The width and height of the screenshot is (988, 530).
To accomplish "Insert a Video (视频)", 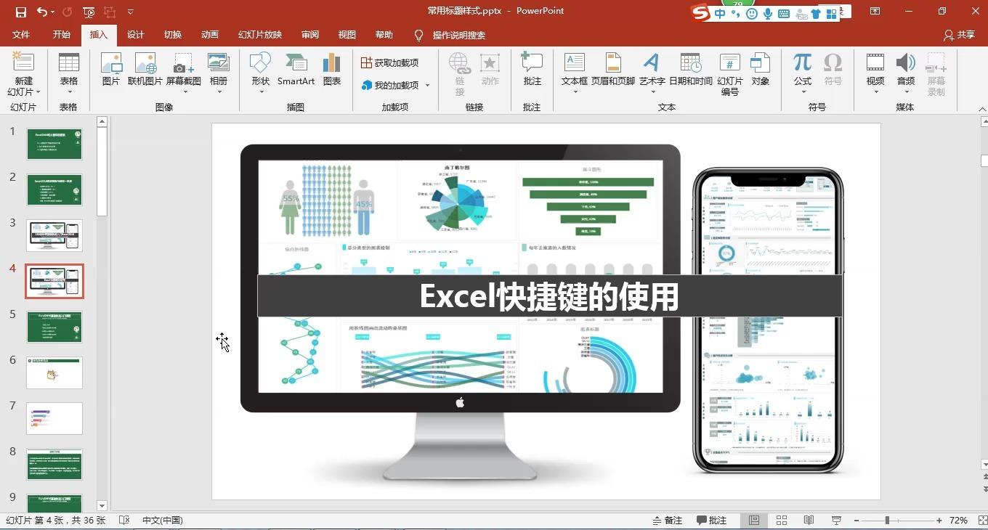I will pos(875,73).
